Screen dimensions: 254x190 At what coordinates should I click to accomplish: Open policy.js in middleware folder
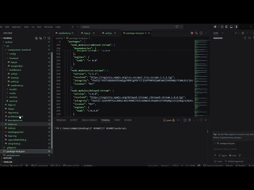(x=15, y=82)
